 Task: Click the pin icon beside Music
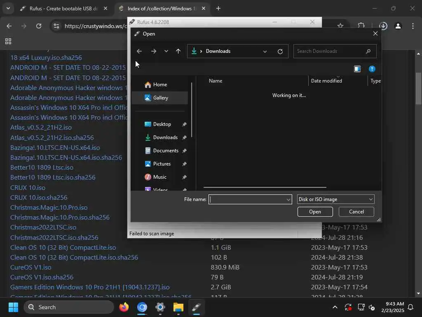[184, 177]
